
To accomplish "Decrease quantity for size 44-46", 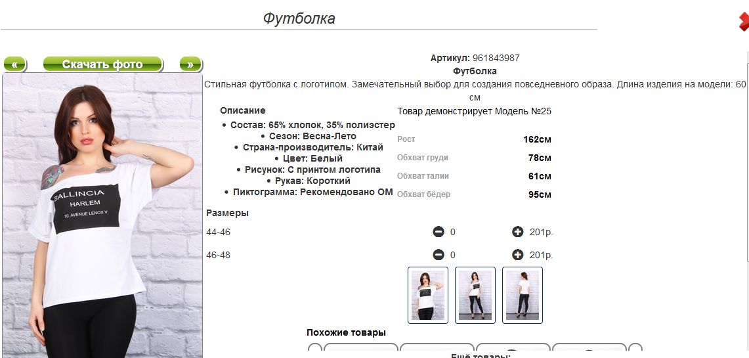I will [x=439, y=232].
